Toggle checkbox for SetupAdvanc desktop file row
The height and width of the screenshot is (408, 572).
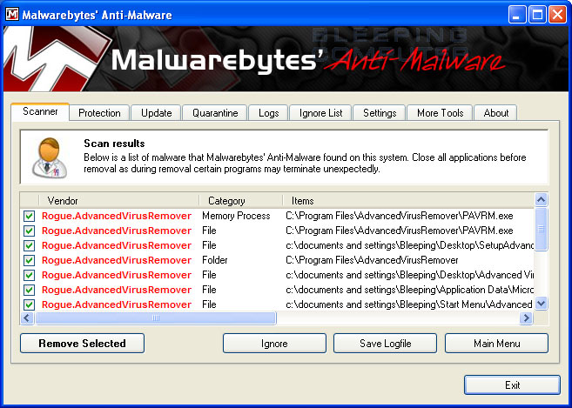pyautogui.click(x=30, y=245)
